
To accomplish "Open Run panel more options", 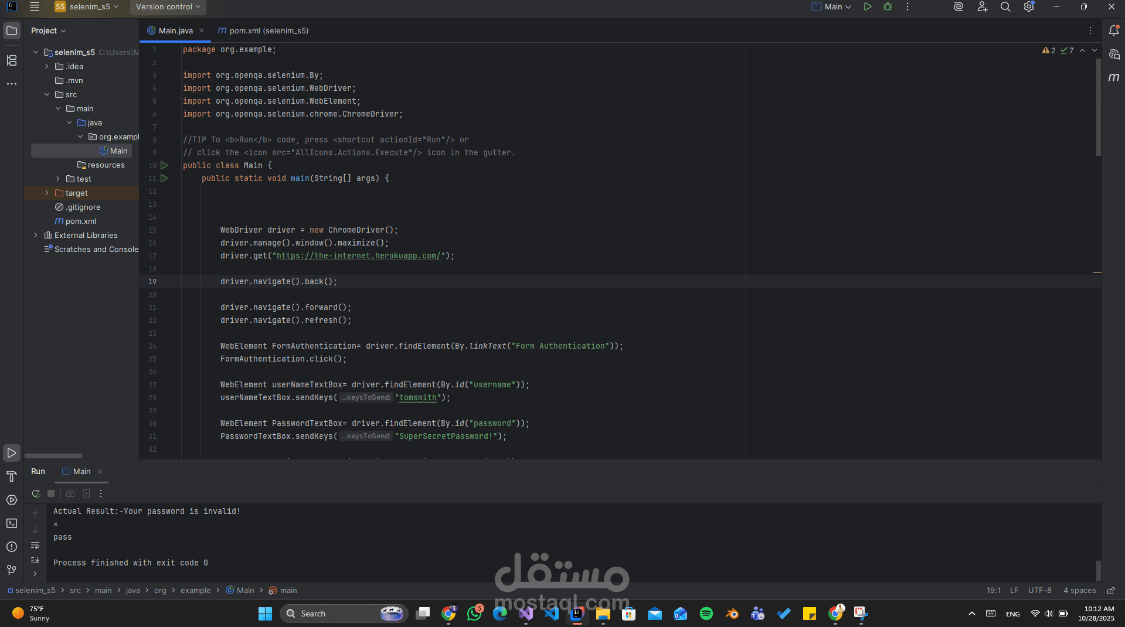I will click(x=101, y=493).
